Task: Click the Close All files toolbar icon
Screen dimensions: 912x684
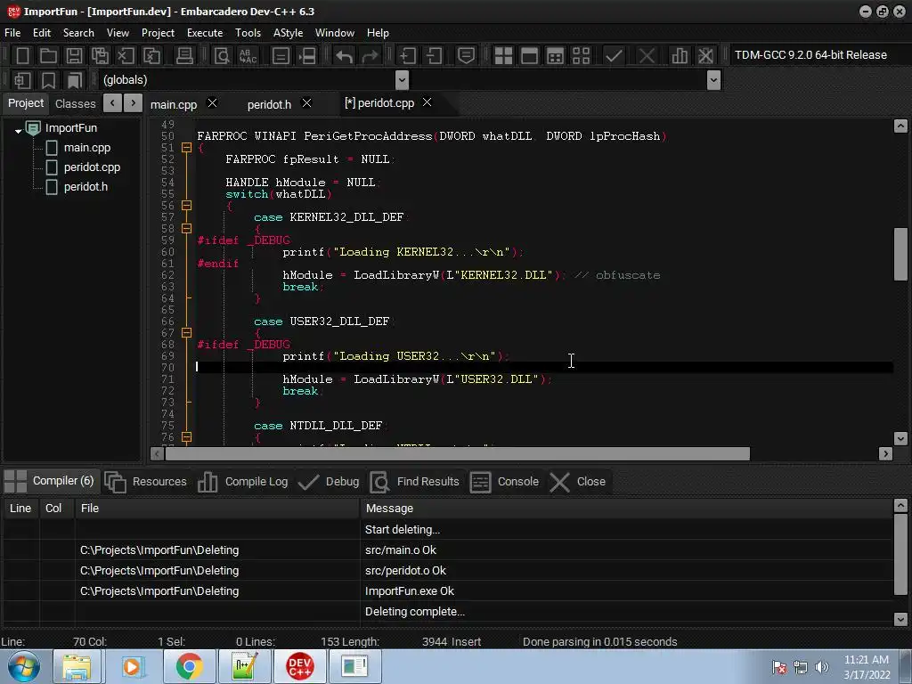Action: click(x=151, y=56)
